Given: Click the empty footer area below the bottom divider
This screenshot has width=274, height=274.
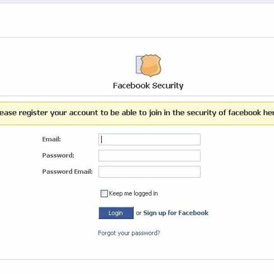Looking at the screenshot, I should tap(137, 267).
